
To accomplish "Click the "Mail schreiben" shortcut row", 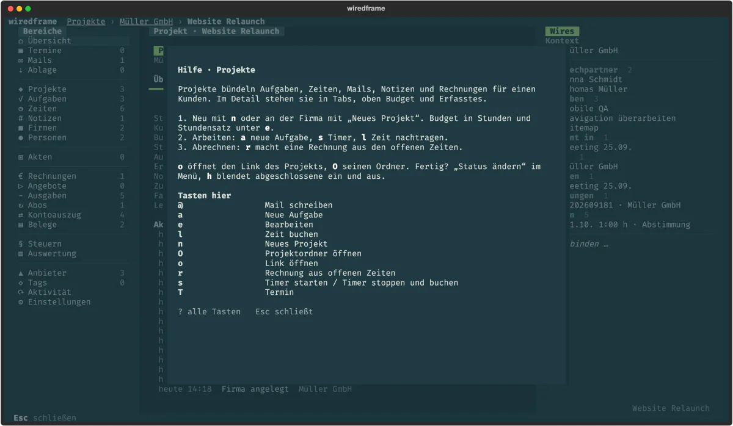I will pyautogui.click(x=255, y=205).
